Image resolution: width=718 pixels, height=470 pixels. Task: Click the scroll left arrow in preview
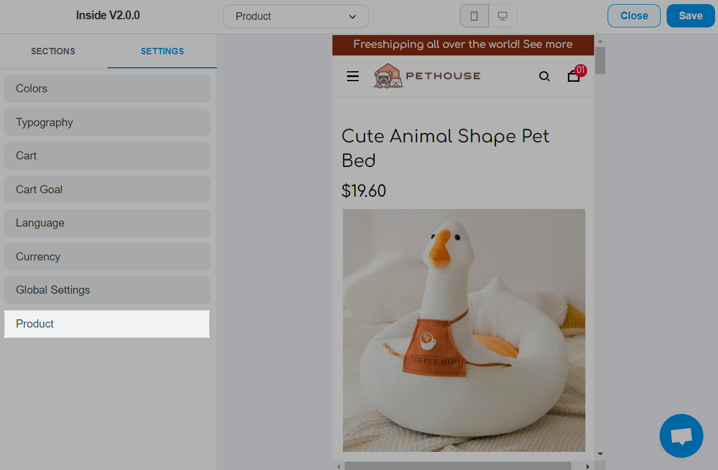tap(338, 466)
